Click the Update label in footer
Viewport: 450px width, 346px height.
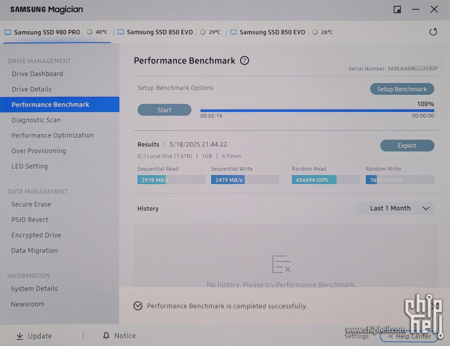tap(40, 336)
